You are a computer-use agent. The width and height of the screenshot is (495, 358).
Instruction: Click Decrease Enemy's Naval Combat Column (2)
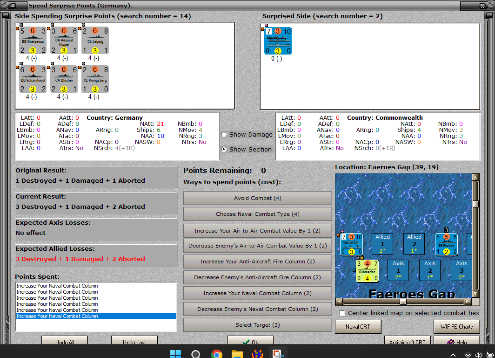click(258, 309)
